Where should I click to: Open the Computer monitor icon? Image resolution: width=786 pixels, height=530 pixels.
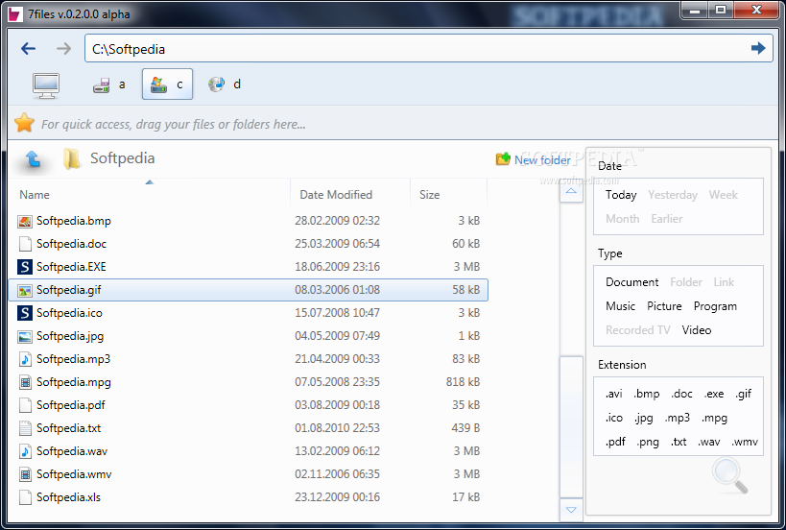point(46,85)
